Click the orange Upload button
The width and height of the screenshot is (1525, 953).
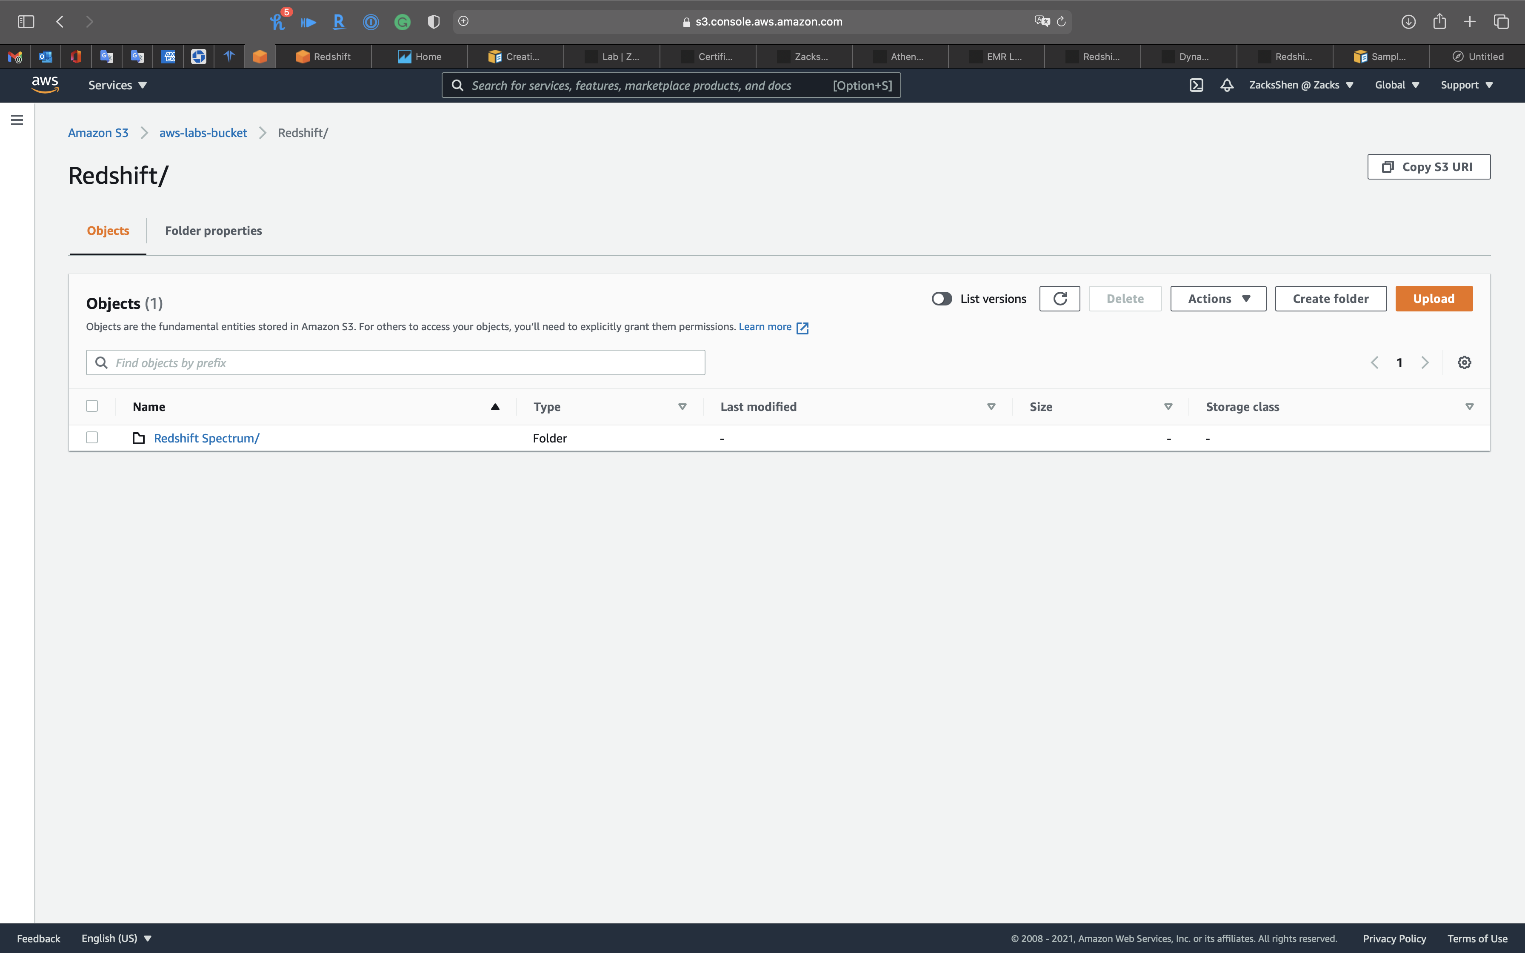click(x=1434, y=299)
